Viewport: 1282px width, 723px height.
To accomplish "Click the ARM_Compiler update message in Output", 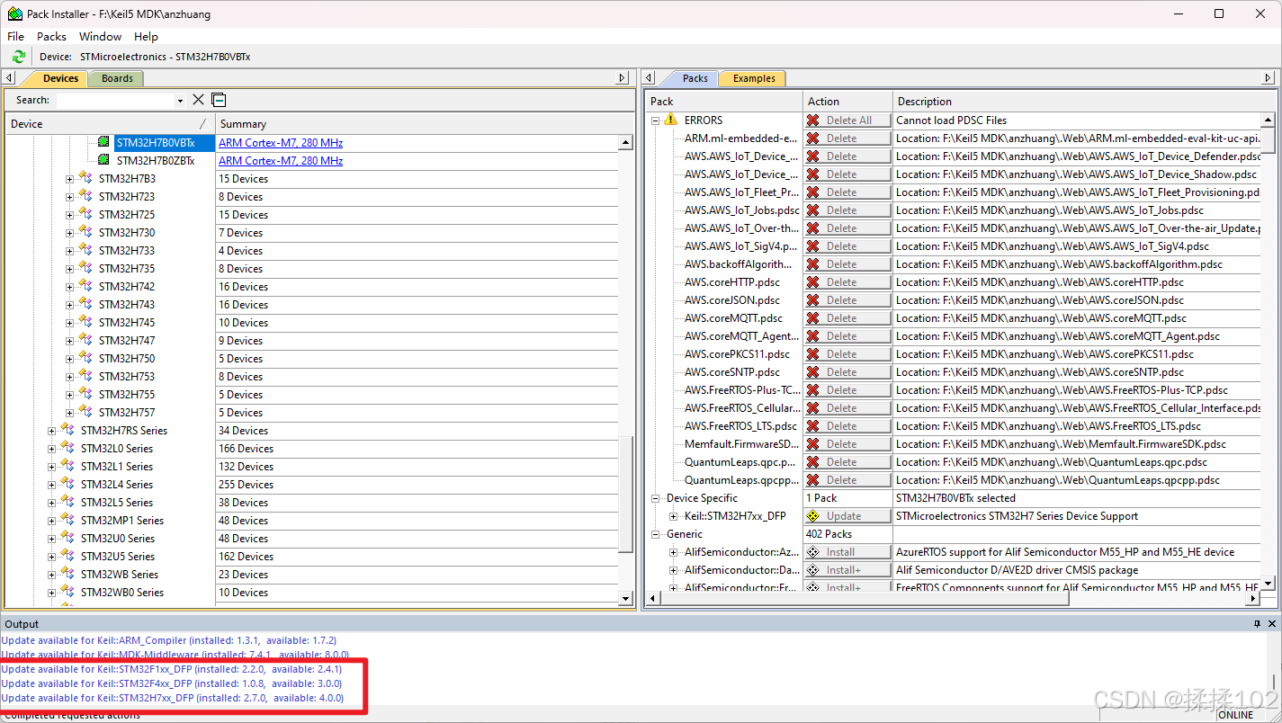I will coord(168,640).
